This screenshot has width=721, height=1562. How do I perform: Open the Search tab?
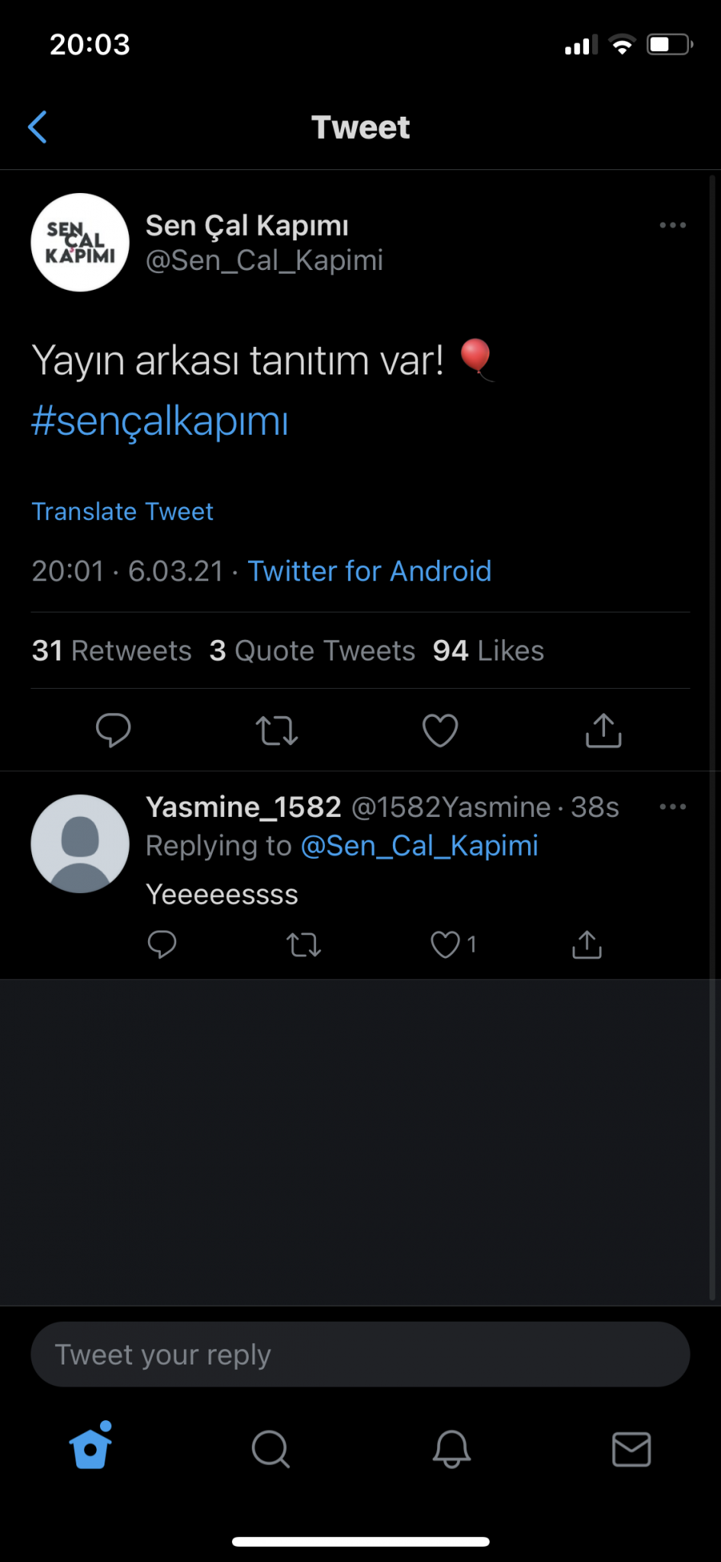[271, 1448]
